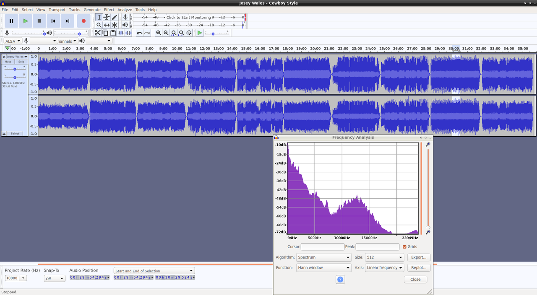The width and height of the screenshot is (537, 295).
Task: Open the Snap-To Off dropdown
Action: [55, 278]
